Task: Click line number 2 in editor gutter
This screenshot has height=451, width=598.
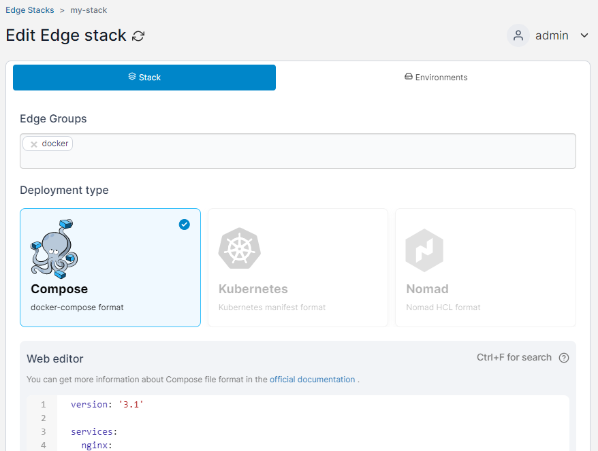Action: pos(43,418)
